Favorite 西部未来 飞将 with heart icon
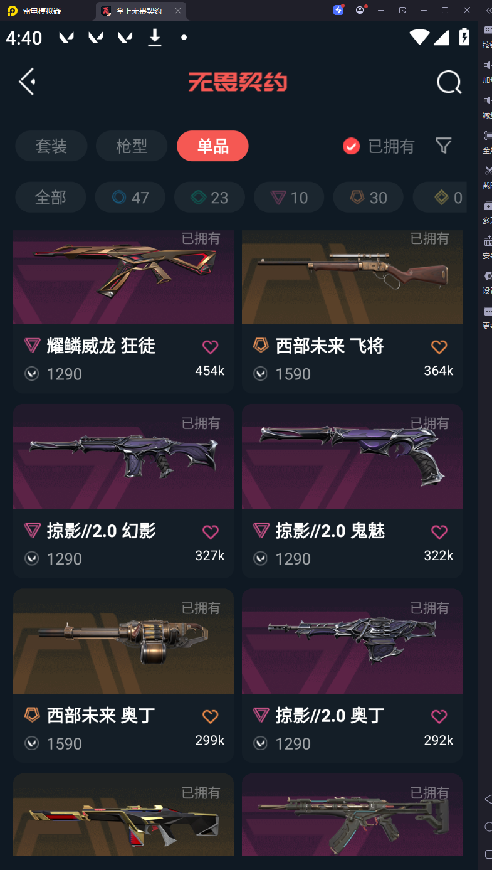 [x=439, y=346]
